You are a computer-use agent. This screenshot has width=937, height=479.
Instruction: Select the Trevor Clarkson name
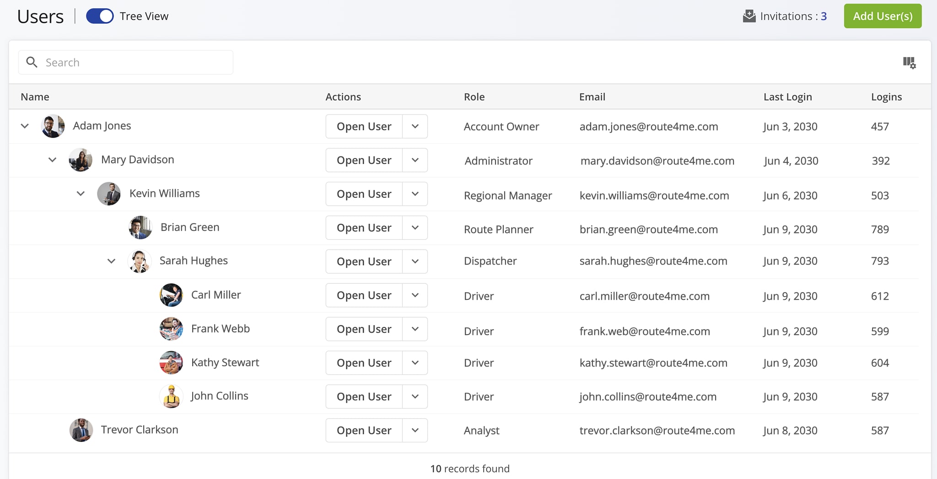tap(140, 430)
